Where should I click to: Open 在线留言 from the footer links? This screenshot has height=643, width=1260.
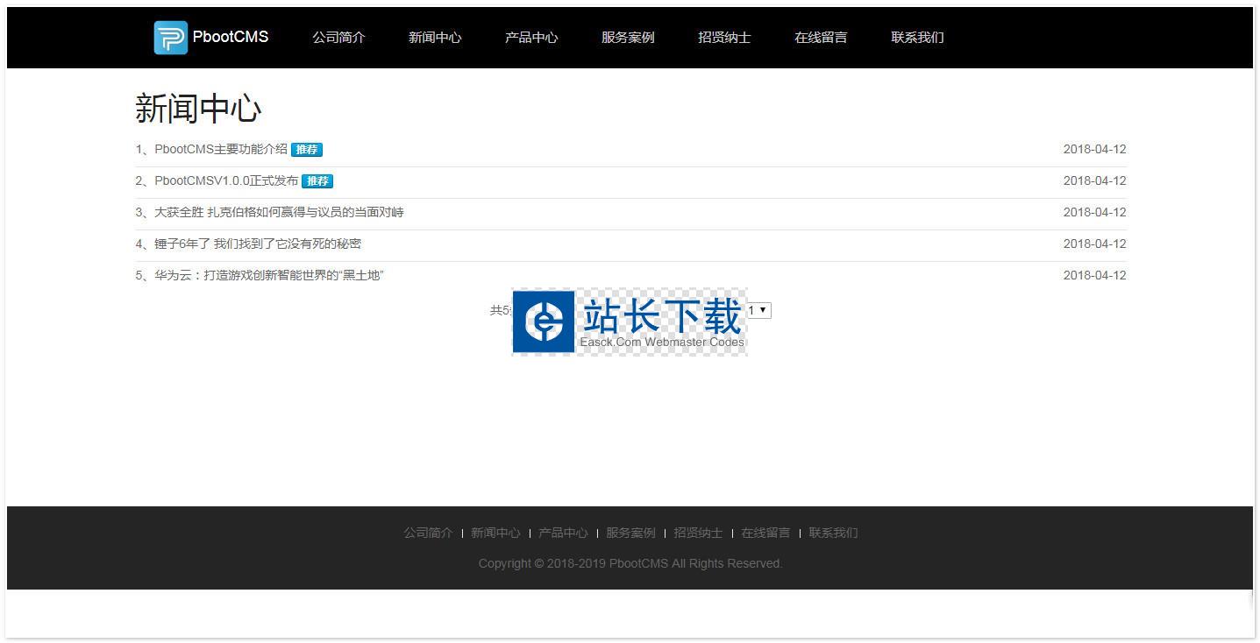(x=765, y=533)
